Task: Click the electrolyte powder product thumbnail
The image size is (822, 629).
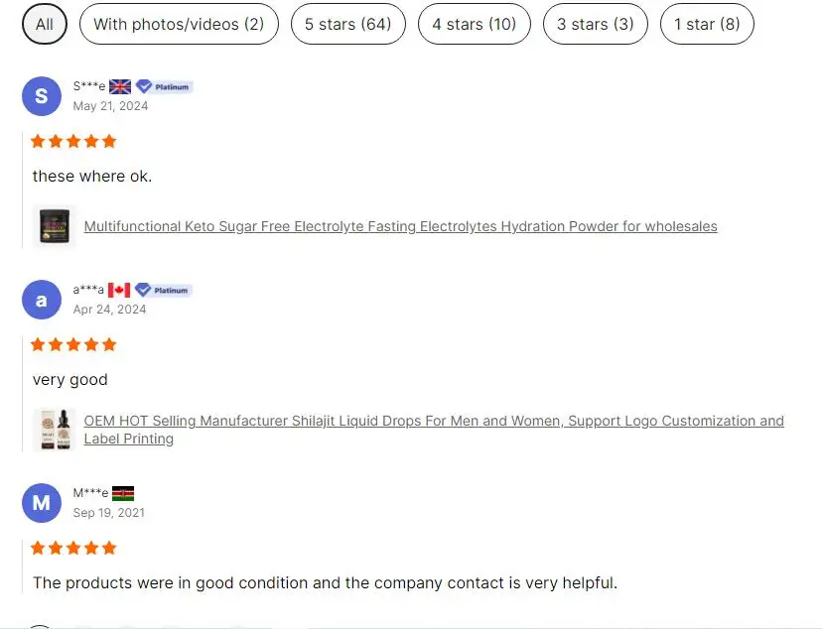Action: tap(54, 226)
